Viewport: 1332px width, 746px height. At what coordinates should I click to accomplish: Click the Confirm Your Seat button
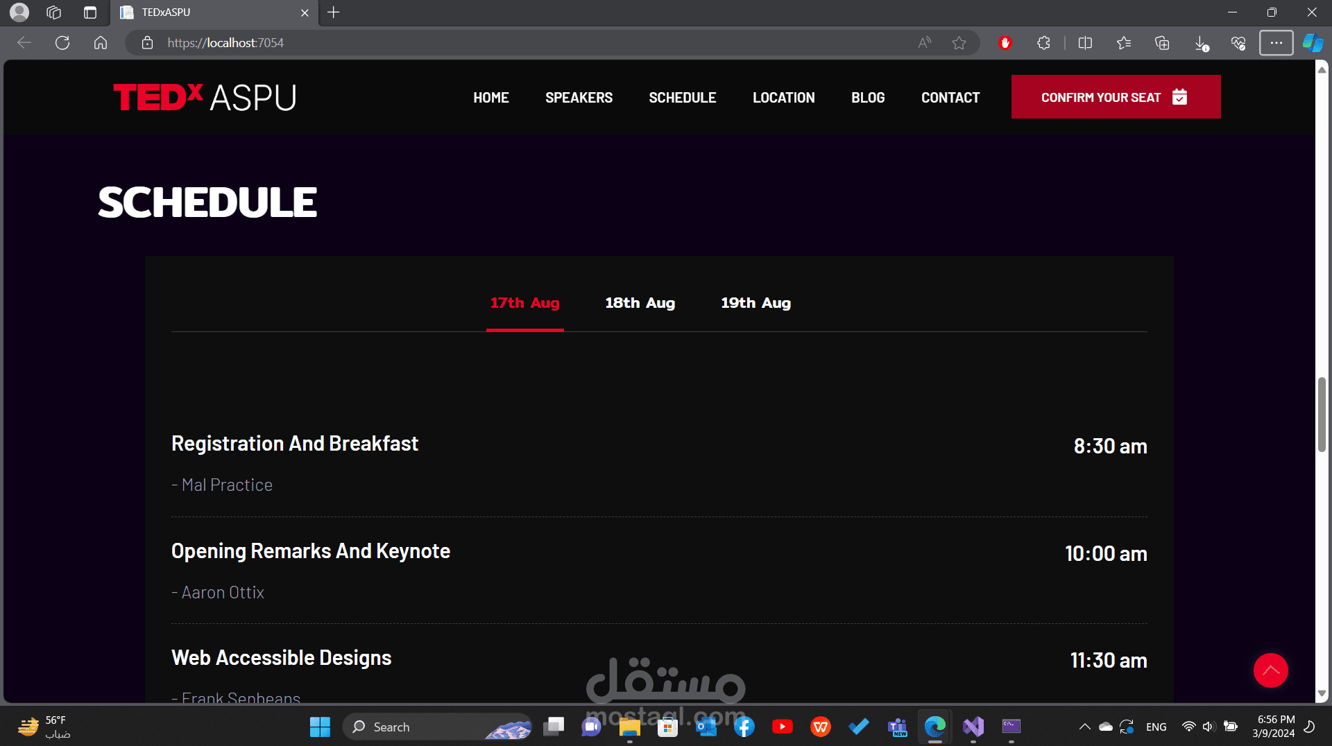pyautogui.click(x=1116, y=97)
